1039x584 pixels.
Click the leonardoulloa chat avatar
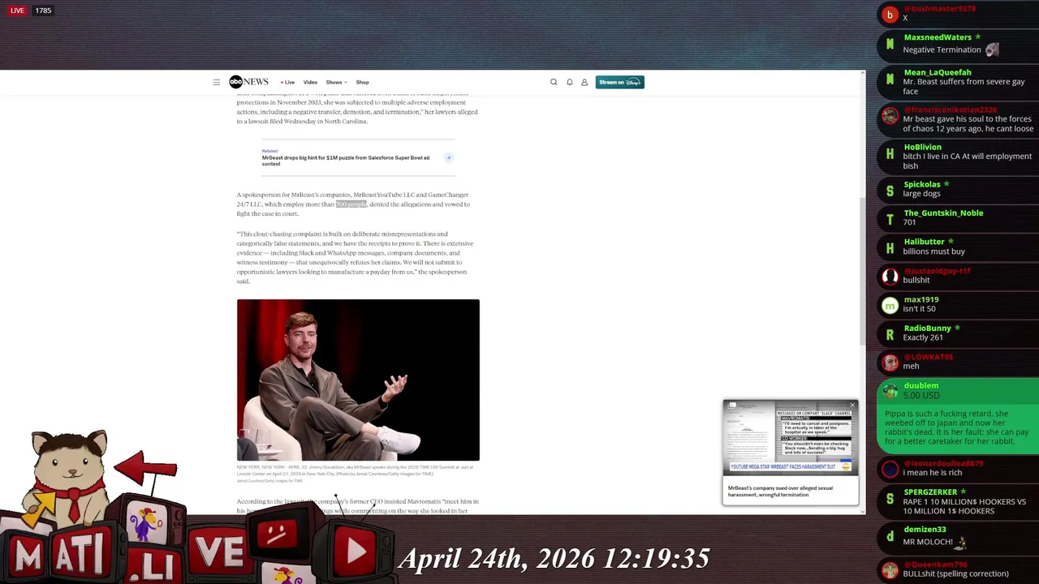890,470
